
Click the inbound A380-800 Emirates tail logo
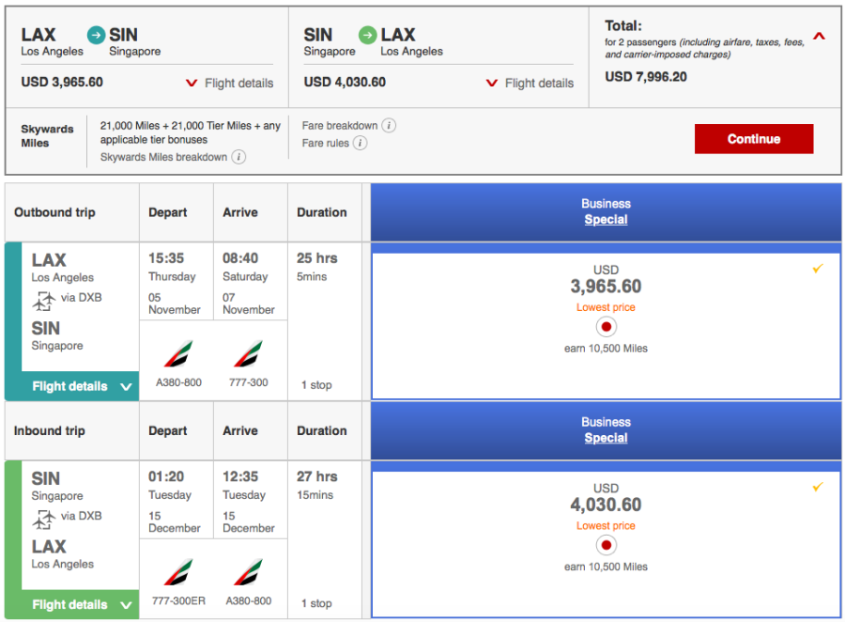[248, 572]
